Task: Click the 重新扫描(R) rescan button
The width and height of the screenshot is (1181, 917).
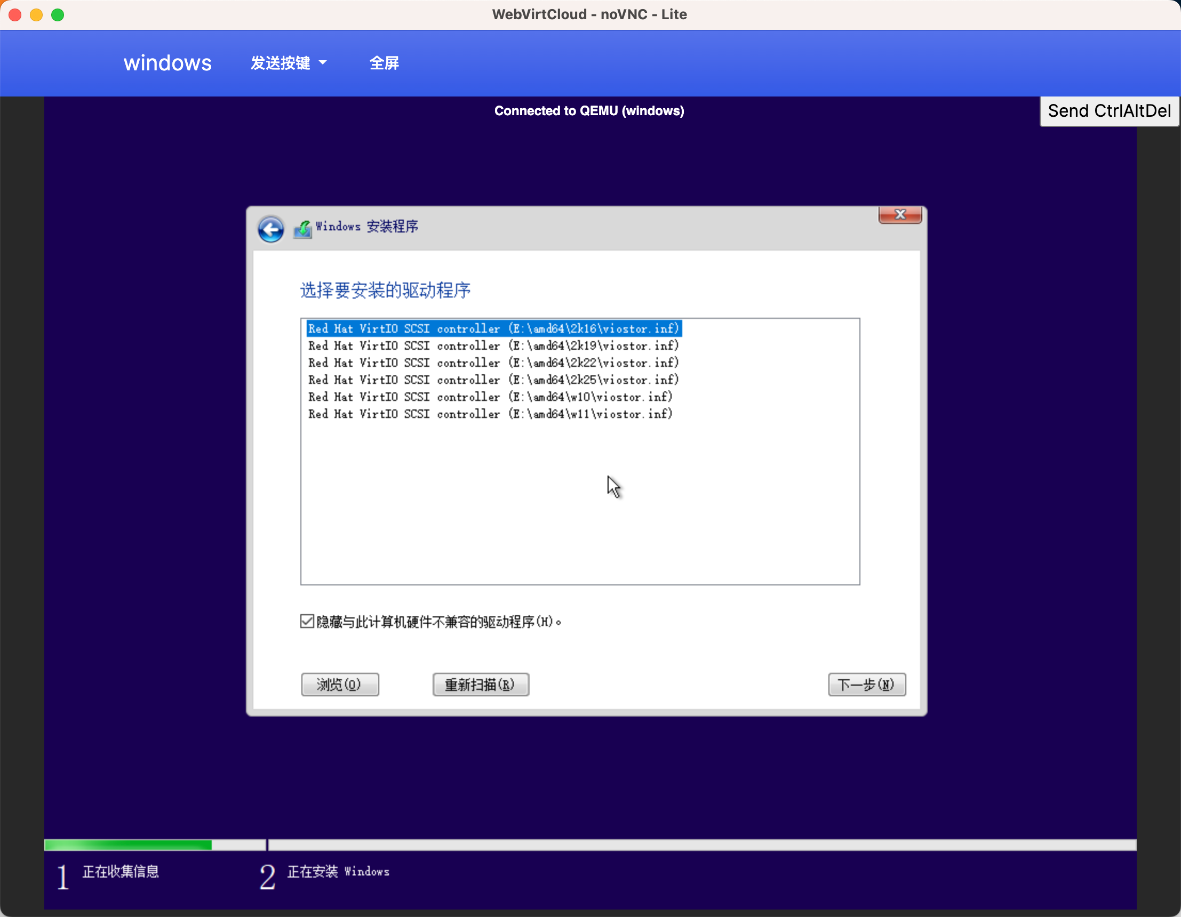Action: pyautogui.click(x=480, y=685)
